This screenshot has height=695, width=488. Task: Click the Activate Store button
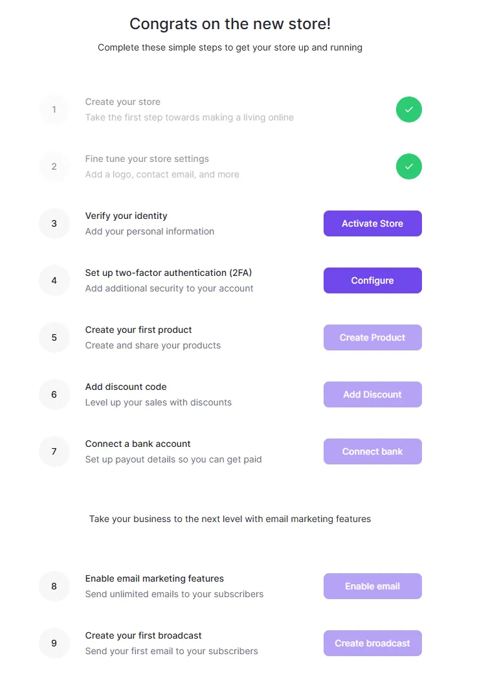click(372, 223)
